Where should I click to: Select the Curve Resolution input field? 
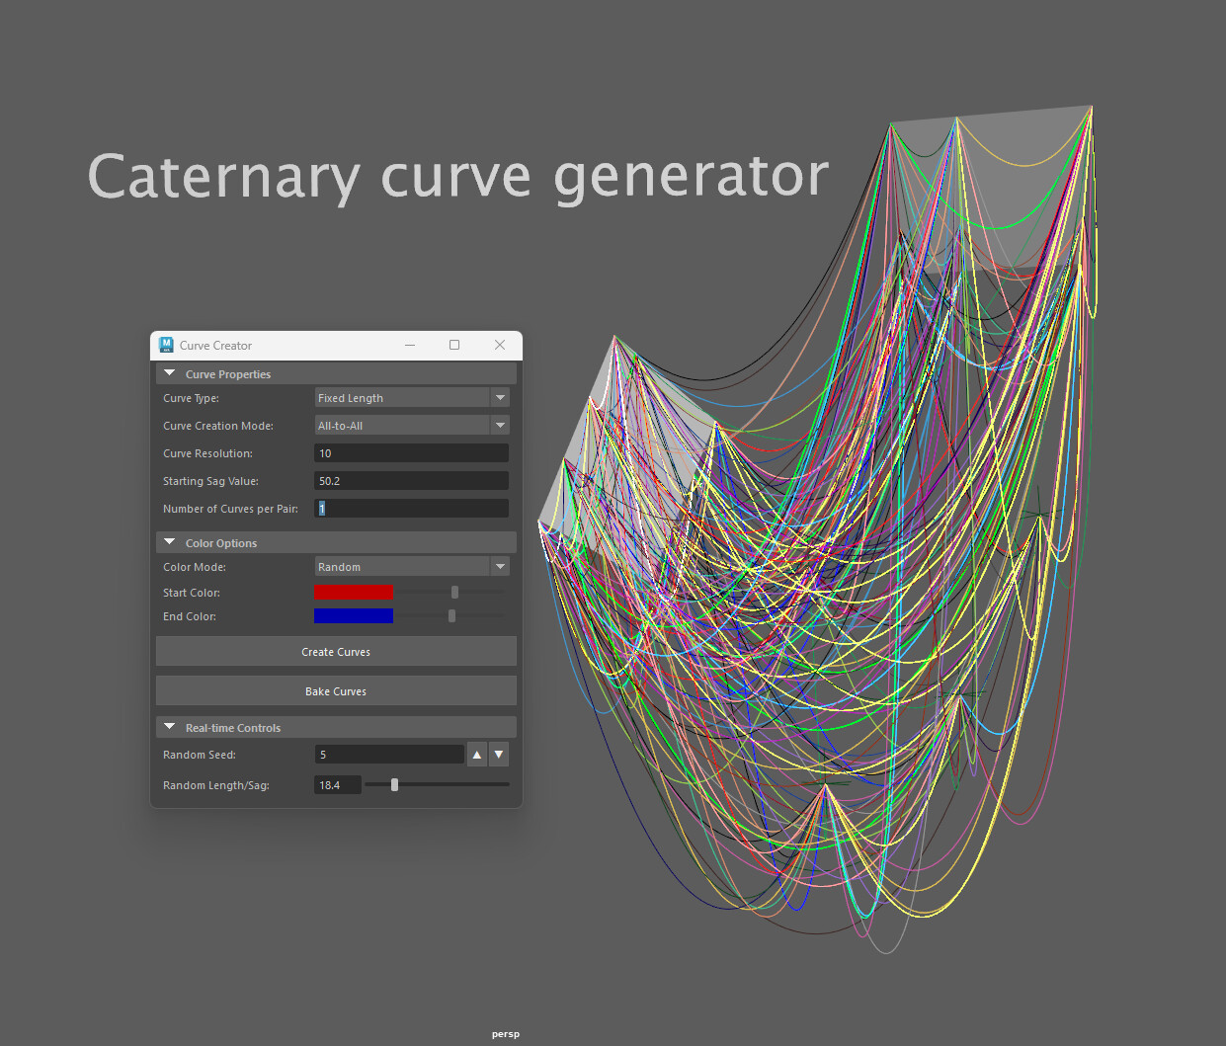[411, 452]
